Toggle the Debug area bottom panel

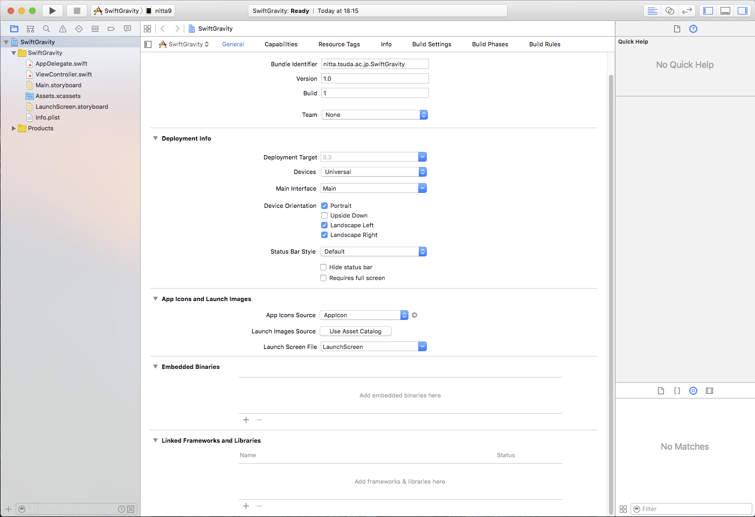(x=725, y=11)
